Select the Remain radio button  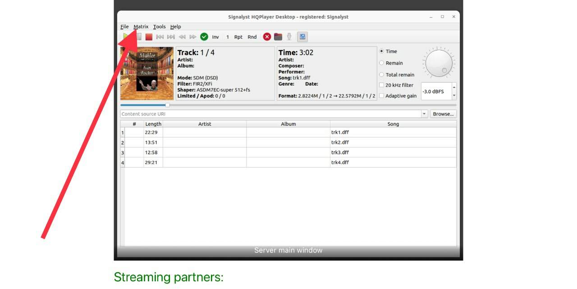pyautogui.click(x=382, y=63)
